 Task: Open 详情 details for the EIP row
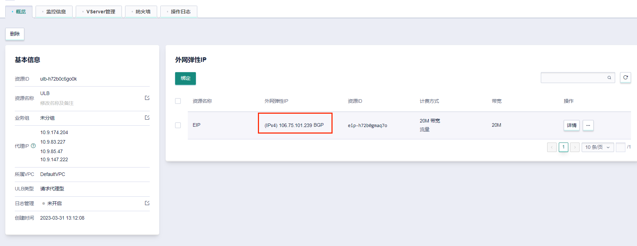coord(571,125)
